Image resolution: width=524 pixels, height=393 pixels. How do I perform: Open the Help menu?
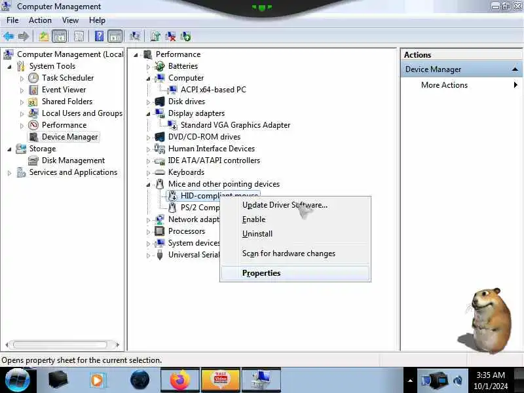(97, 20)
